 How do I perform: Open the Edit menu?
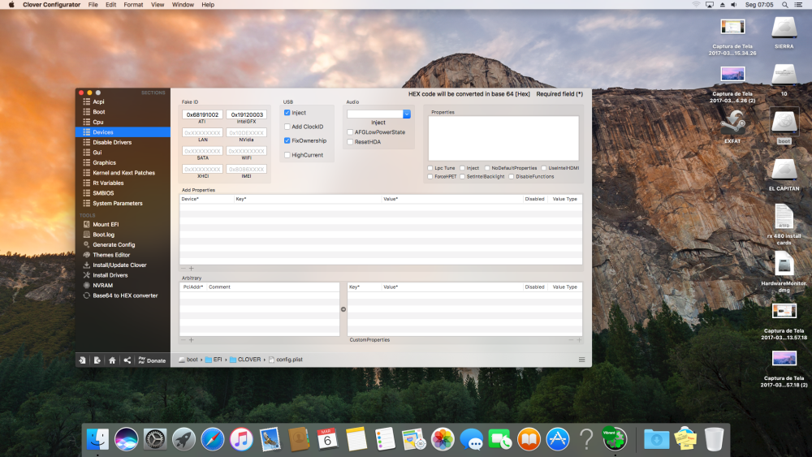(x=110, y=5)
